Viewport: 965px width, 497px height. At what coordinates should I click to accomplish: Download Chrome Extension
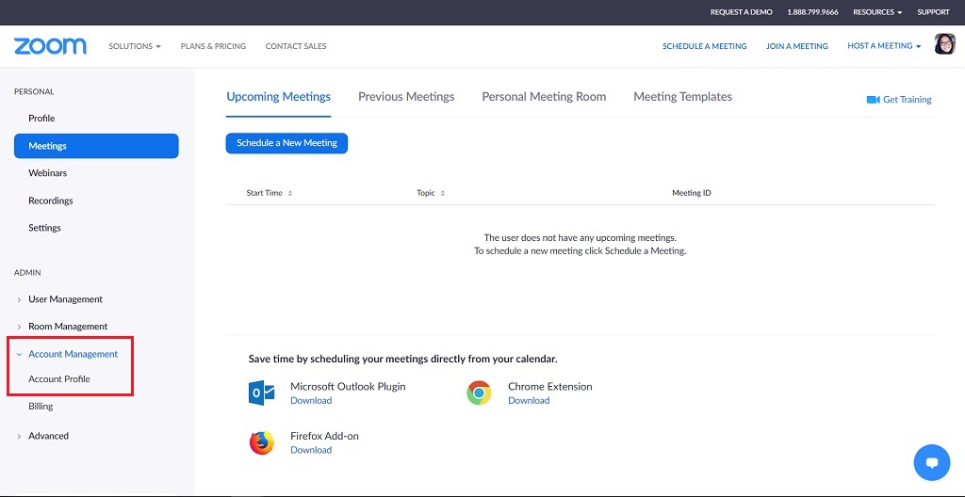(529, 400)
